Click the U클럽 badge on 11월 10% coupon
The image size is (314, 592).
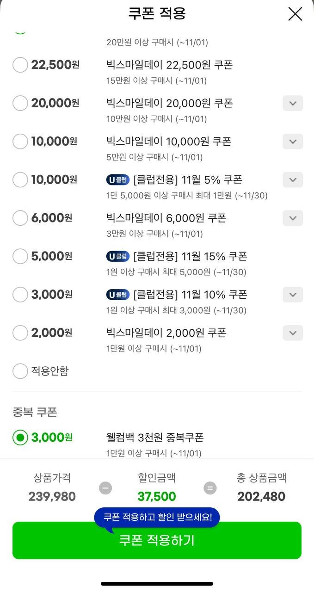tap(118, 295)
